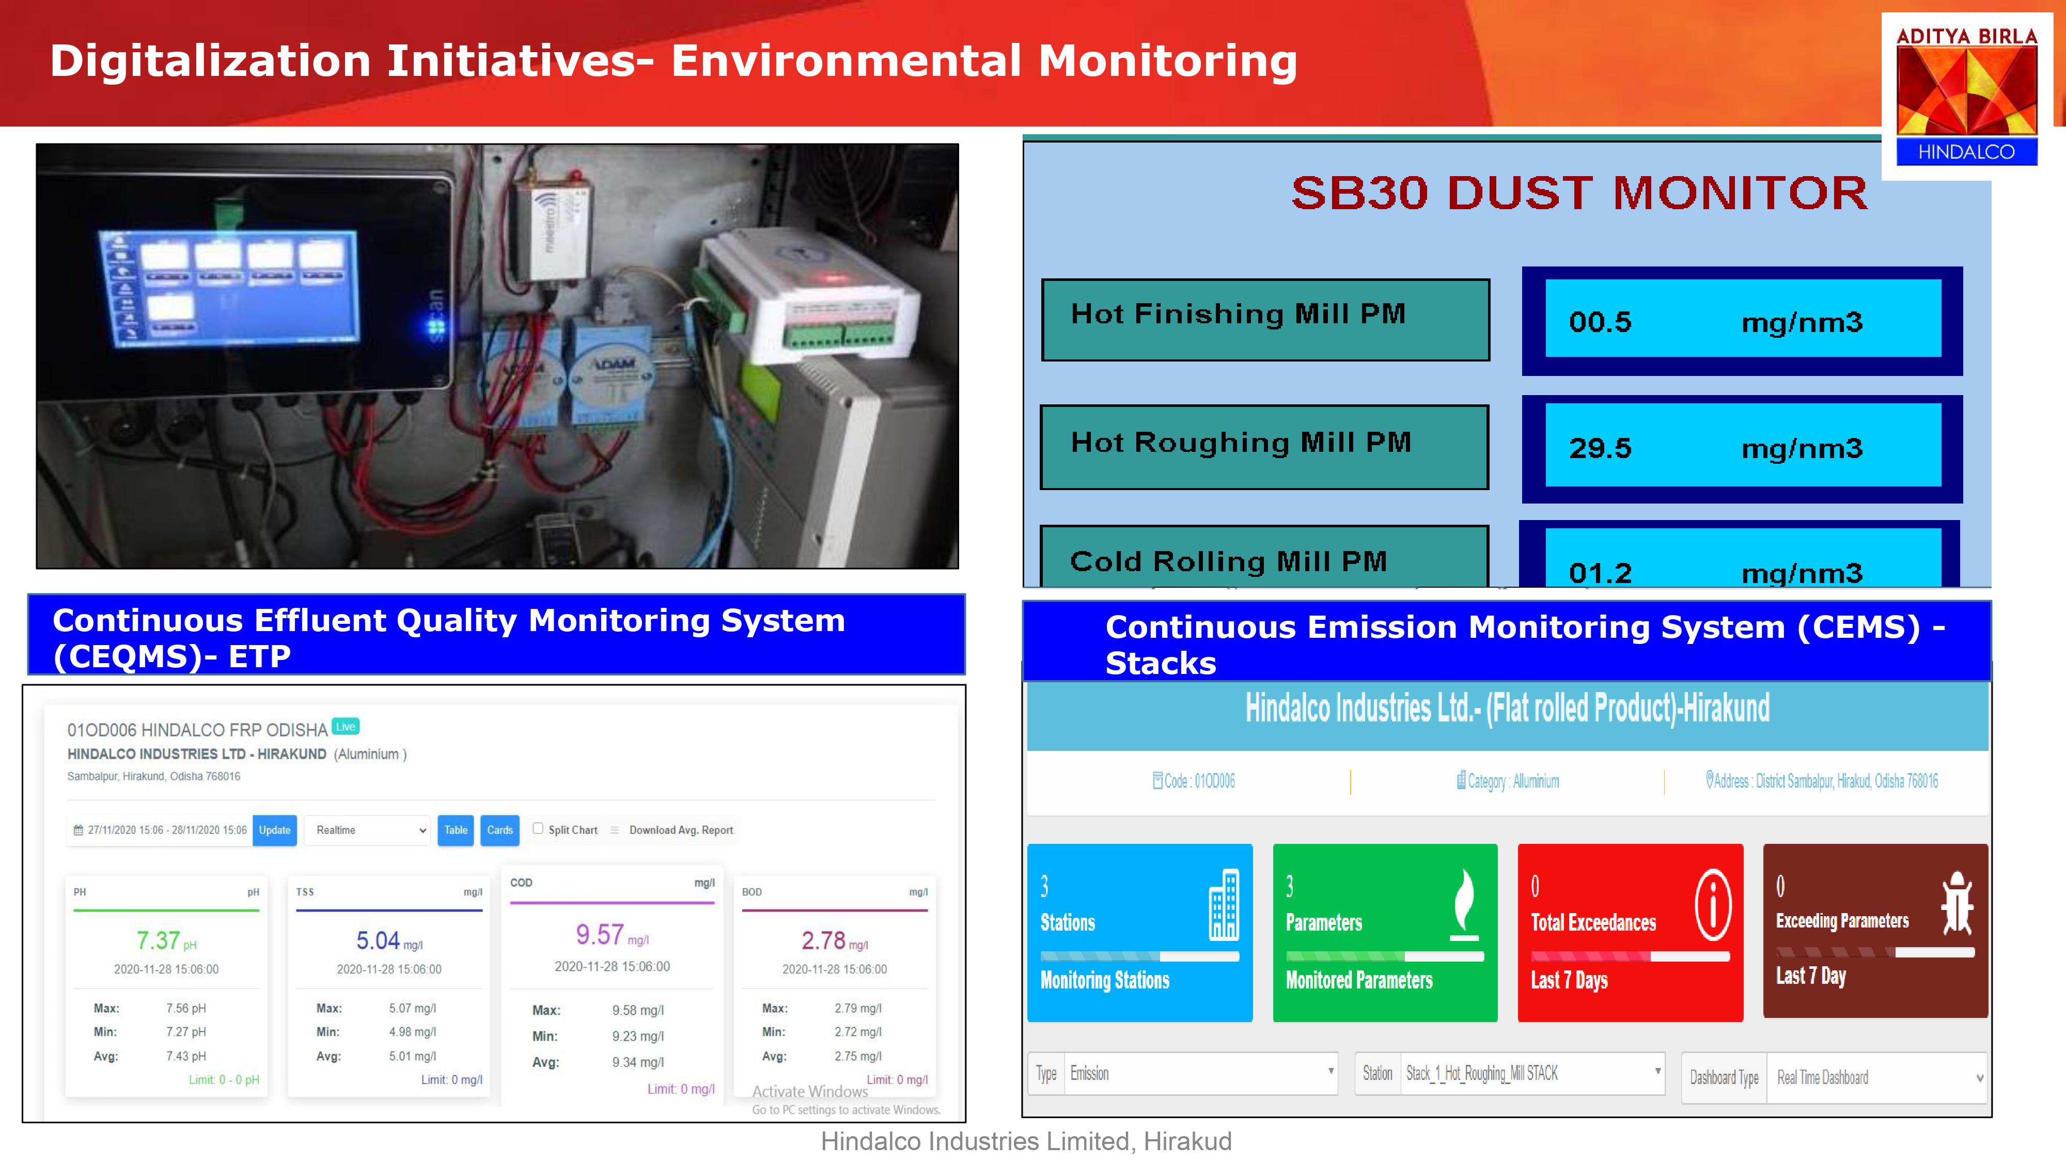The height and width of the screenshot is (1162, 2066).
Task: Click the hamburger icon before Download Avg. Report
Action: coord(614,830)
